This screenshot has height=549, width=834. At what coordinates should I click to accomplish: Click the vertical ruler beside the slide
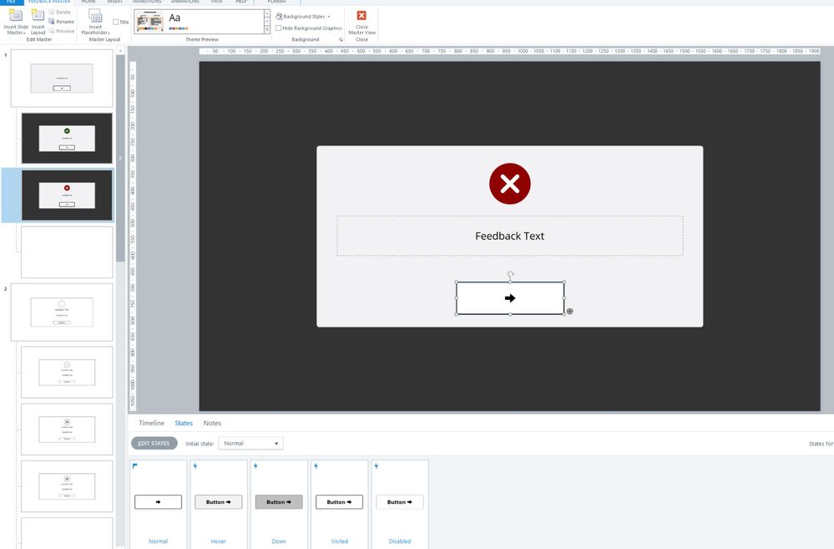pos(133,236)
